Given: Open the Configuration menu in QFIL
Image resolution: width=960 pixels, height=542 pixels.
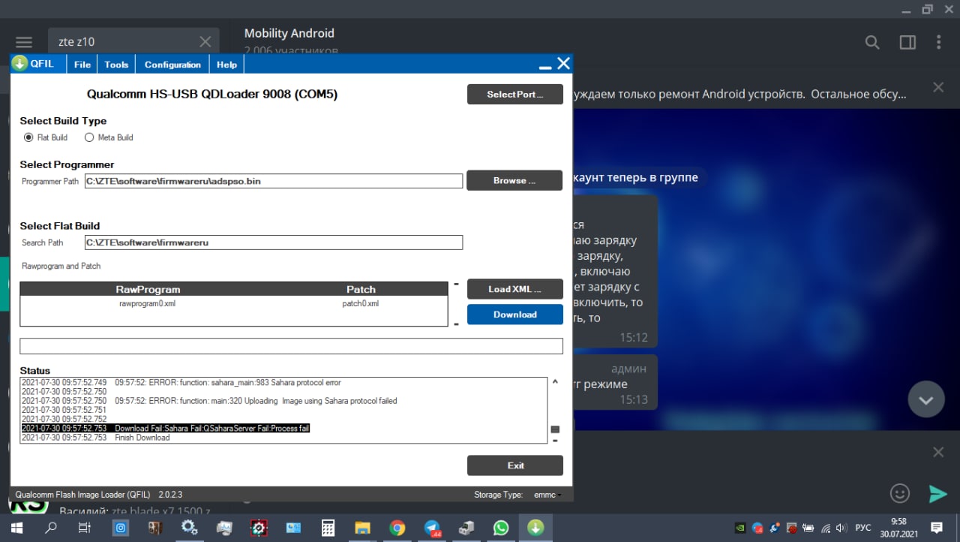Looking at the screenshot, I should coord(172,65).
